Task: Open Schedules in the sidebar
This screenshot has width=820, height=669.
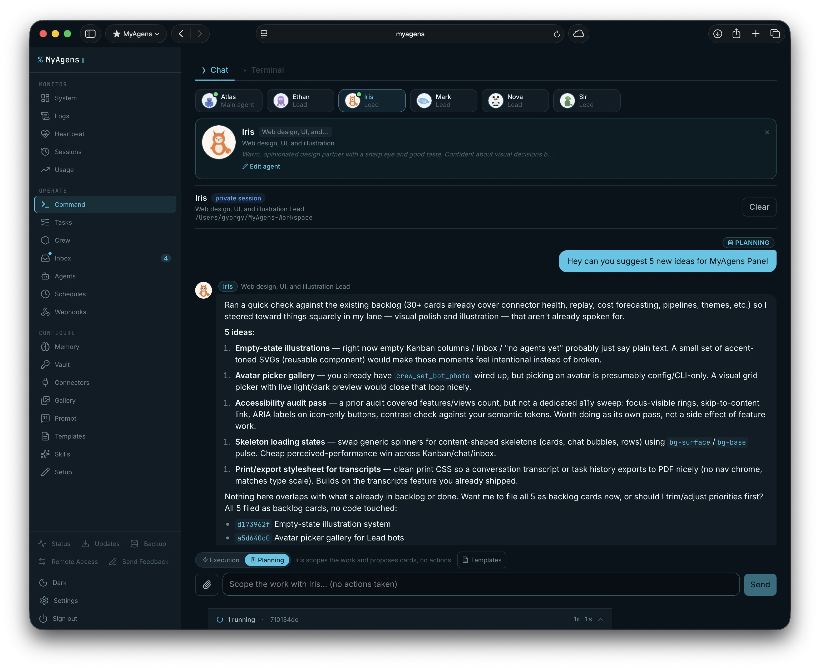Action: click(x=105, y=294)
